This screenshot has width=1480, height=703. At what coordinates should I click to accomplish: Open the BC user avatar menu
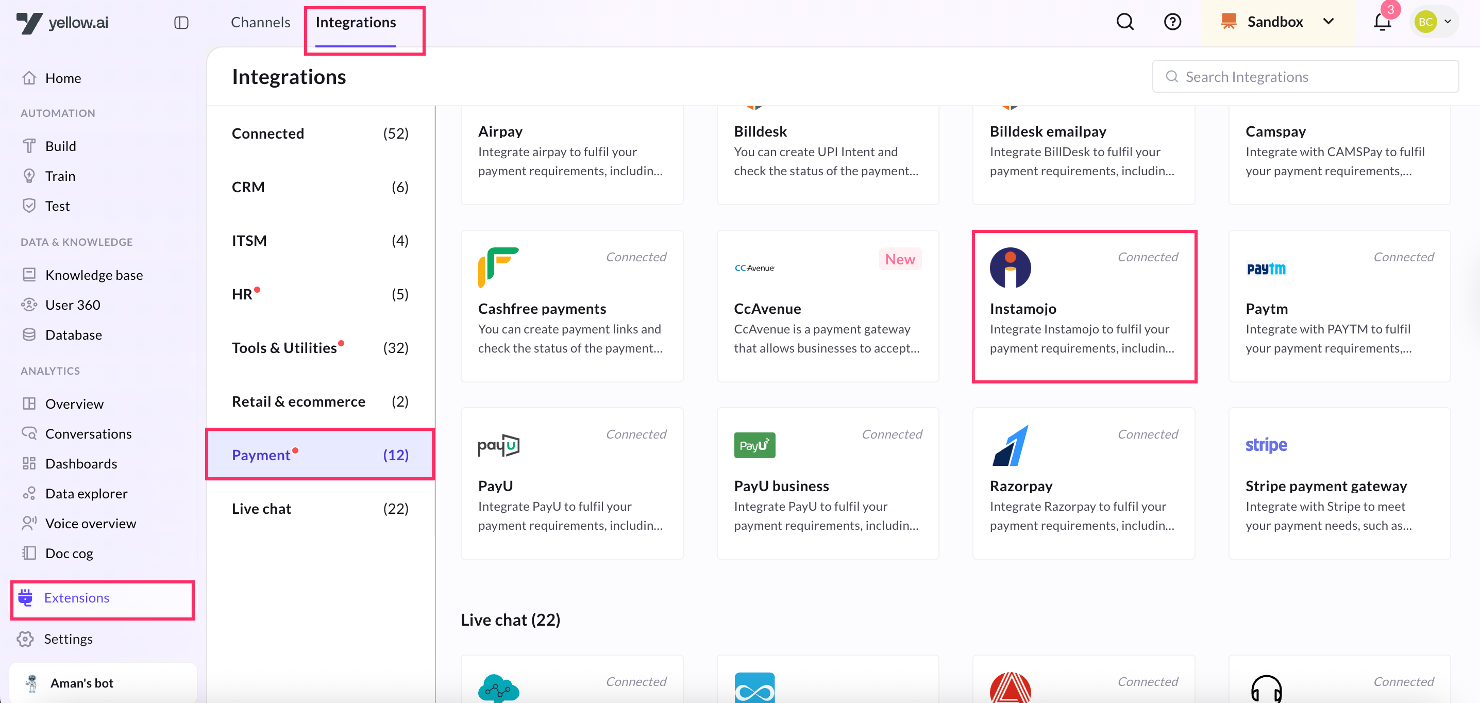1434,22
